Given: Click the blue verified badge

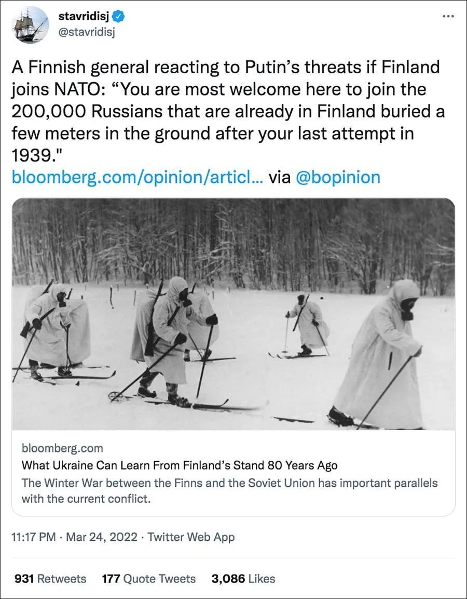Looking at the screenshot, I should click(x=119, y=17).
